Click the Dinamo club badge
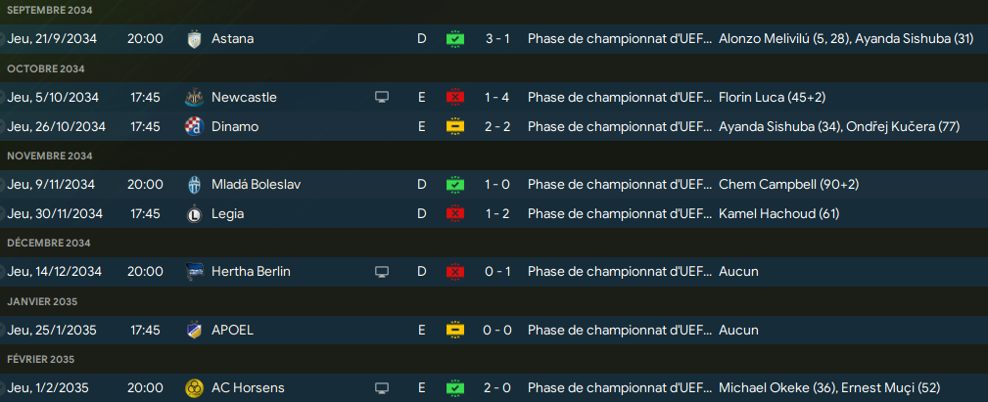 click(193, 126)
